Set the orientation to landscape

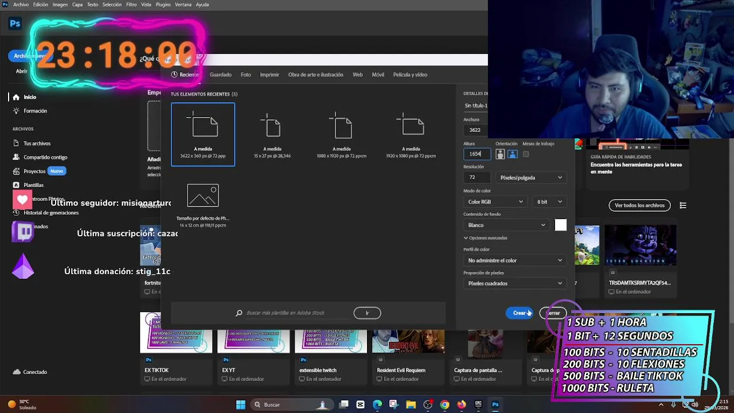click(513, 154)
